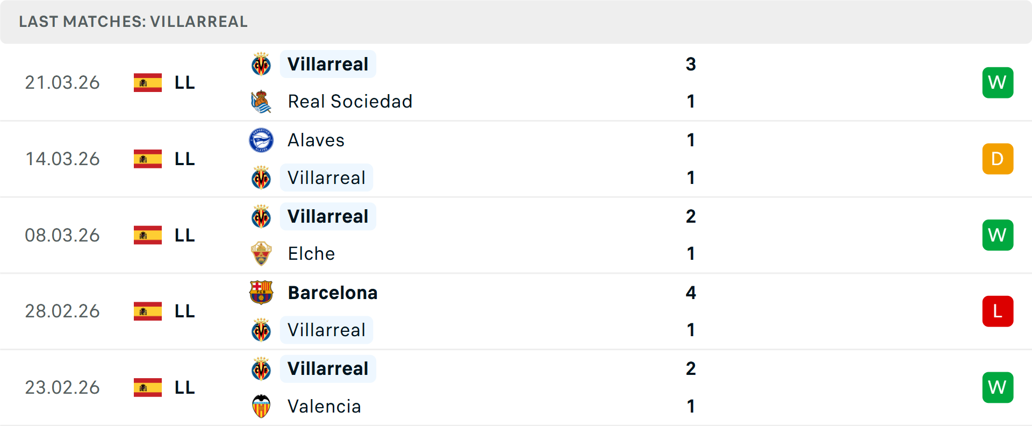Click Villarreal crest in Real Sociedad match
The height and width of the screenshot is (426, 1032).
(261, 65)
